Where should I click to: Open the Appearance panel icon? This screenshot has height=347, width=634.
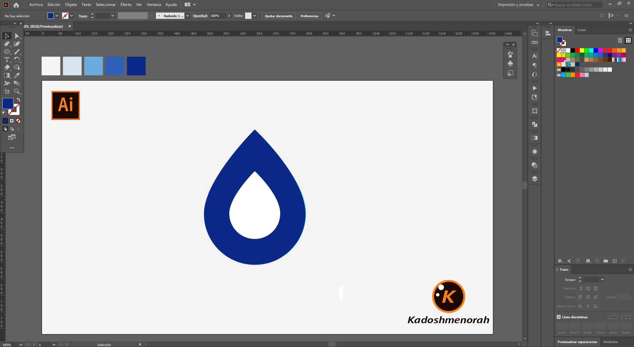[x=535, y=152]
